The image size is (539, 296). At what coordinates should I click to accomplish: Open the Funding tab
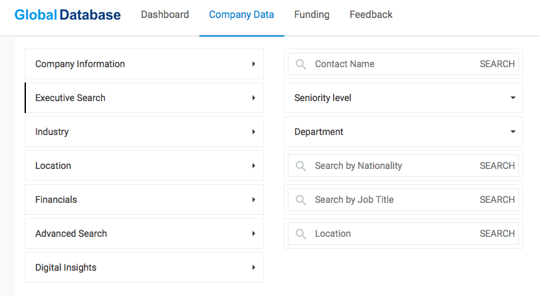tap(312, 15)
